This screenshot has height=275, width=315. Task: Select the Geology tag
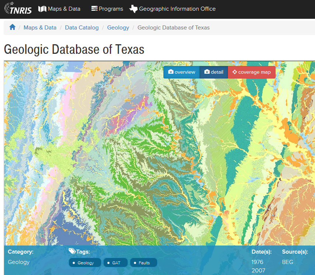click(84, 263)
